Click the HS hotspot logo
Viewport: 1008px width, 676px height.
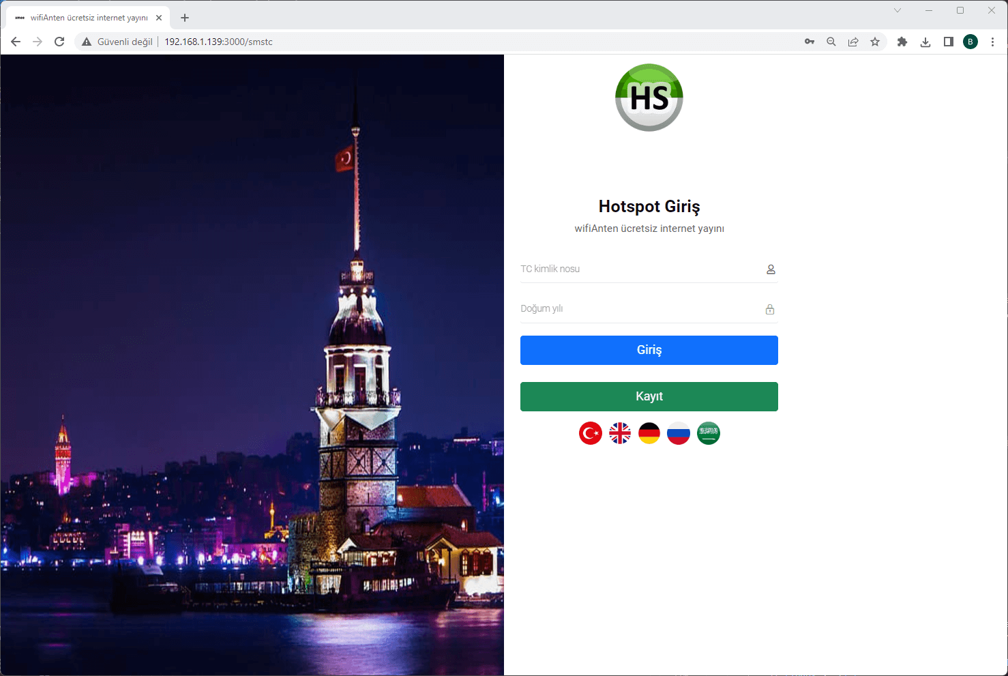click(649, 98)
